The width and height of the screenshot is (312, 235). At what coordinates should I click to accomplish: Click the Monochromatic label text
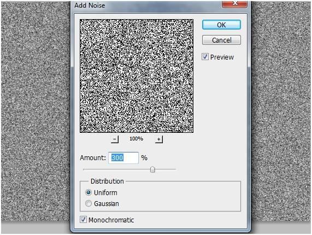[111, 220]
